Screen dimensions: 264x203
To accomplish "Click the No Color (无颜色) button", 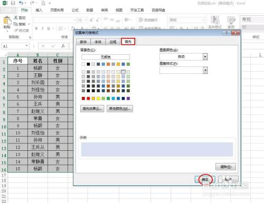I will tap(106, 57).
